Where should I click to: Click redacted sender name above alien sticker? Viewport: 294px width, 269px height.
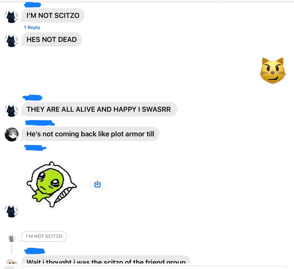pyautogui.click(x=35, y=148)
